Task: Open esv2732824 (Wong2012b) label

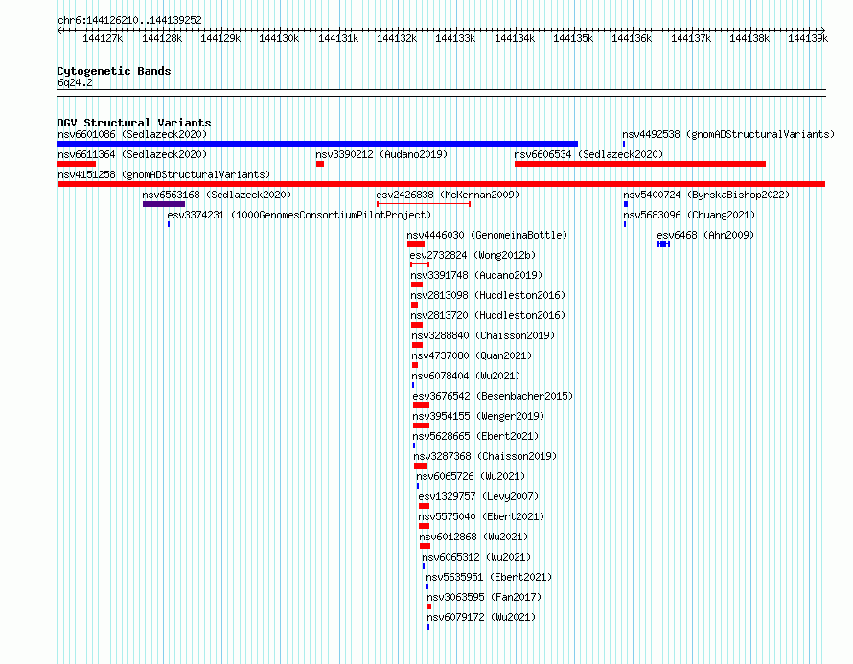Action: pyautogui.click(x=473, y=255)
